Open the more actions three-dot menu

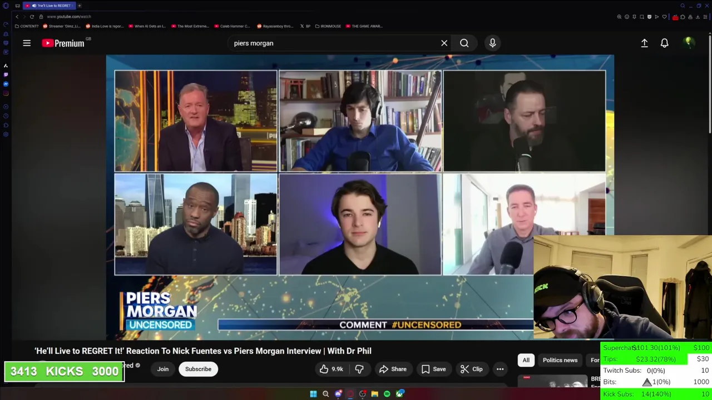tap(500, 369)
